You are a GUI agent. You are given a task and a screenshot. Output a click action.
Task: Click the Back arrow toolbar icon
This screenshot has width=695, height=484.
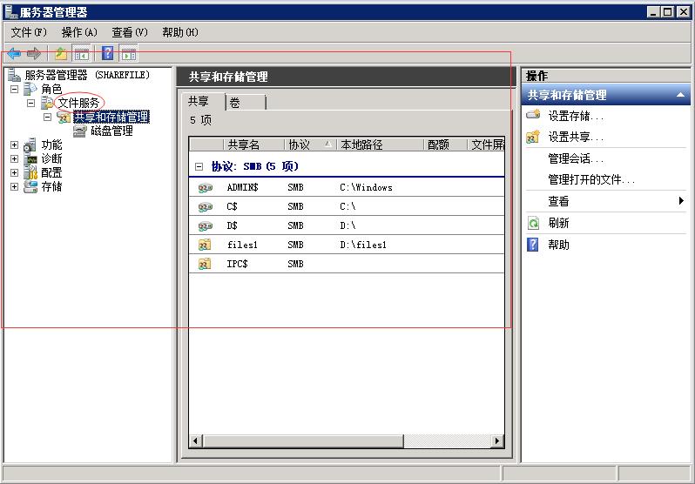[x=14, y=54]
